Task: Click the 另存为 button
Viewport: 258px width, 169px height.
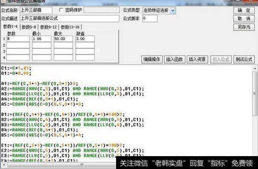Action: click(244, 27)
